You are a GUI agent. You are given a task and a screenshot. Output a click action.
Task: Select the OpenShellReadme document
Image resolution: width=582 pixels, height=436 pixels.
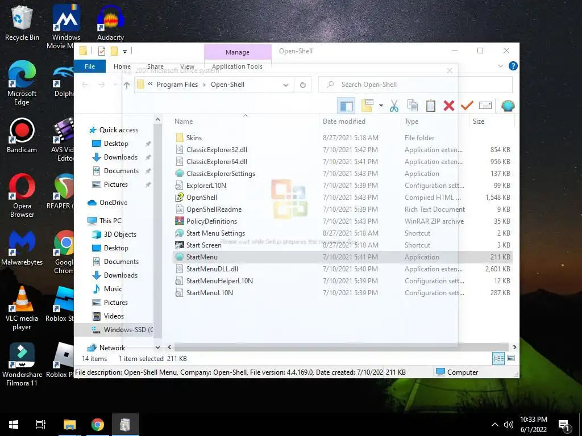pos(214,209)
